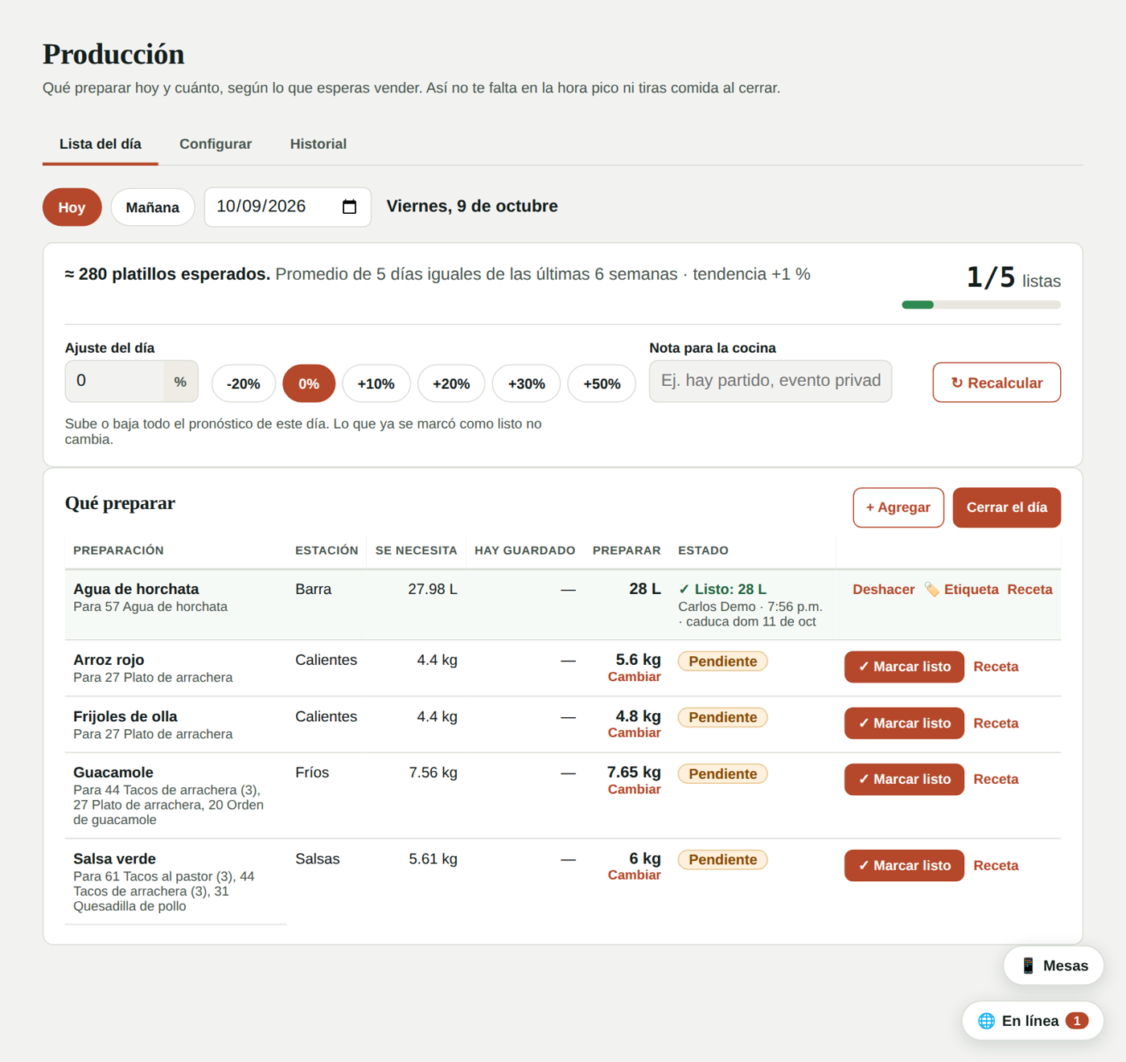Click Cambiar under Guacamole 7.65 kg
This screenshot has height=1062, width=1126.
[x=635, y=789]
